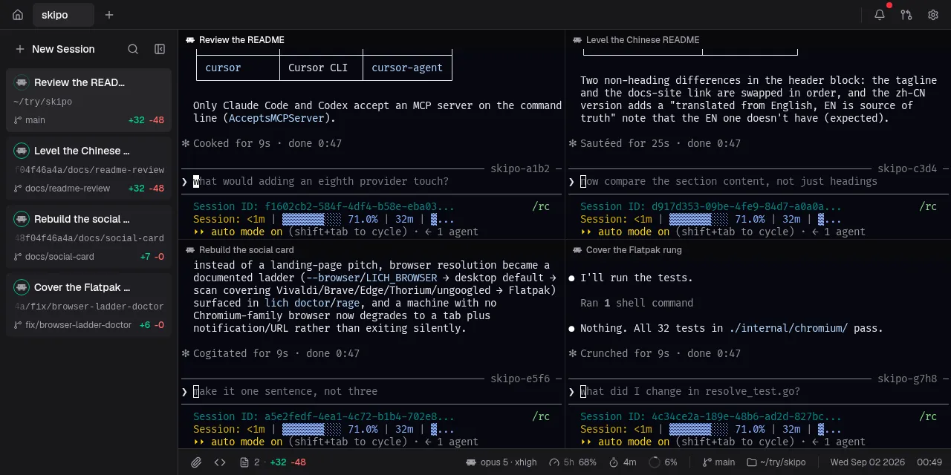Screen dimensions: 951x475
Task: Focus the Rebuild the social card pane title
Action: 246,250
